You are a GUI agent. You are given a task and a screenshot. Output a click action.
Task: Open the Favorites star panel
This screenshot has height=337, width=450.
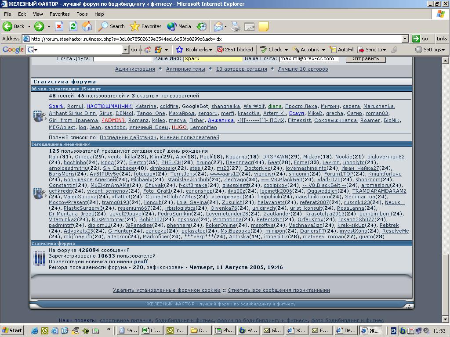click(146, 26)
